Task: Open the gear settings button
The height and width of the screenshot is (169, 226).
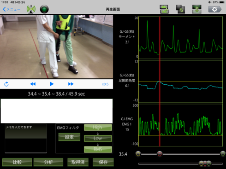Action: (215, 9)
